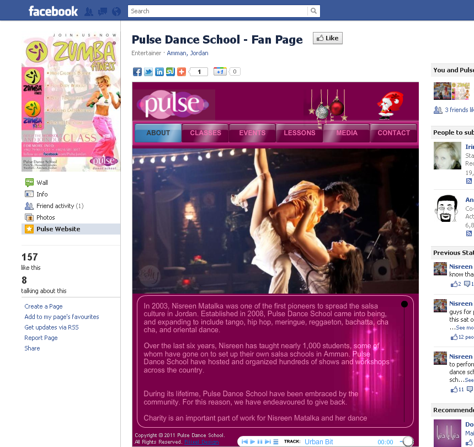
Task: Click the music player volume knob
Action: pyautogui.click(x=408, y=441)
